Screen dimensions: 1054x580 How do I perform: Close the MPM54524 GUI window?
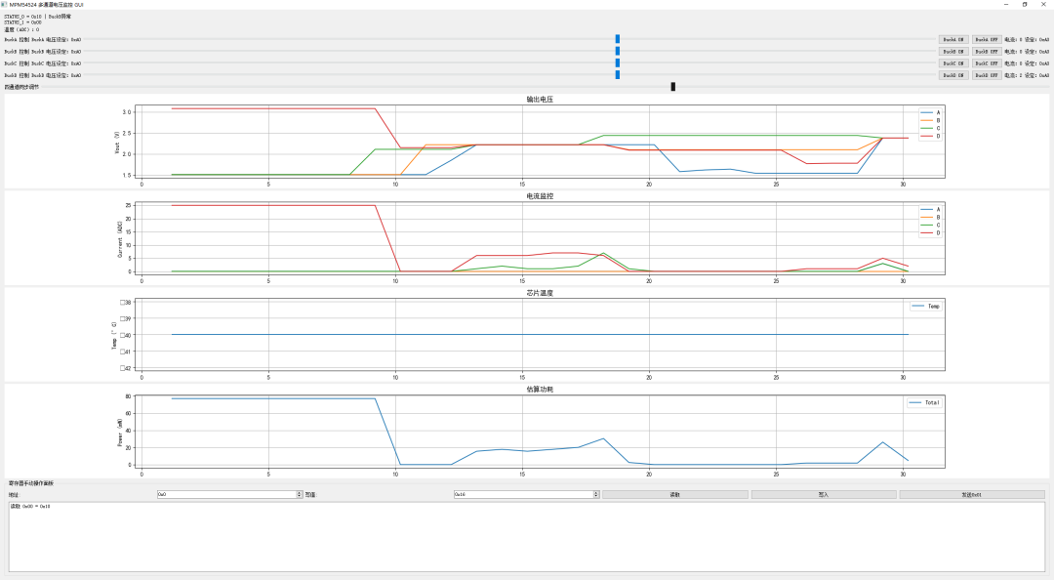1044,4
